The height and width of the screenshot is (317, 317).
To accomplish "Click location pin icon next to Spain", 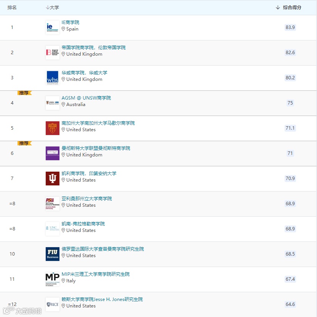I will [63, 29].
